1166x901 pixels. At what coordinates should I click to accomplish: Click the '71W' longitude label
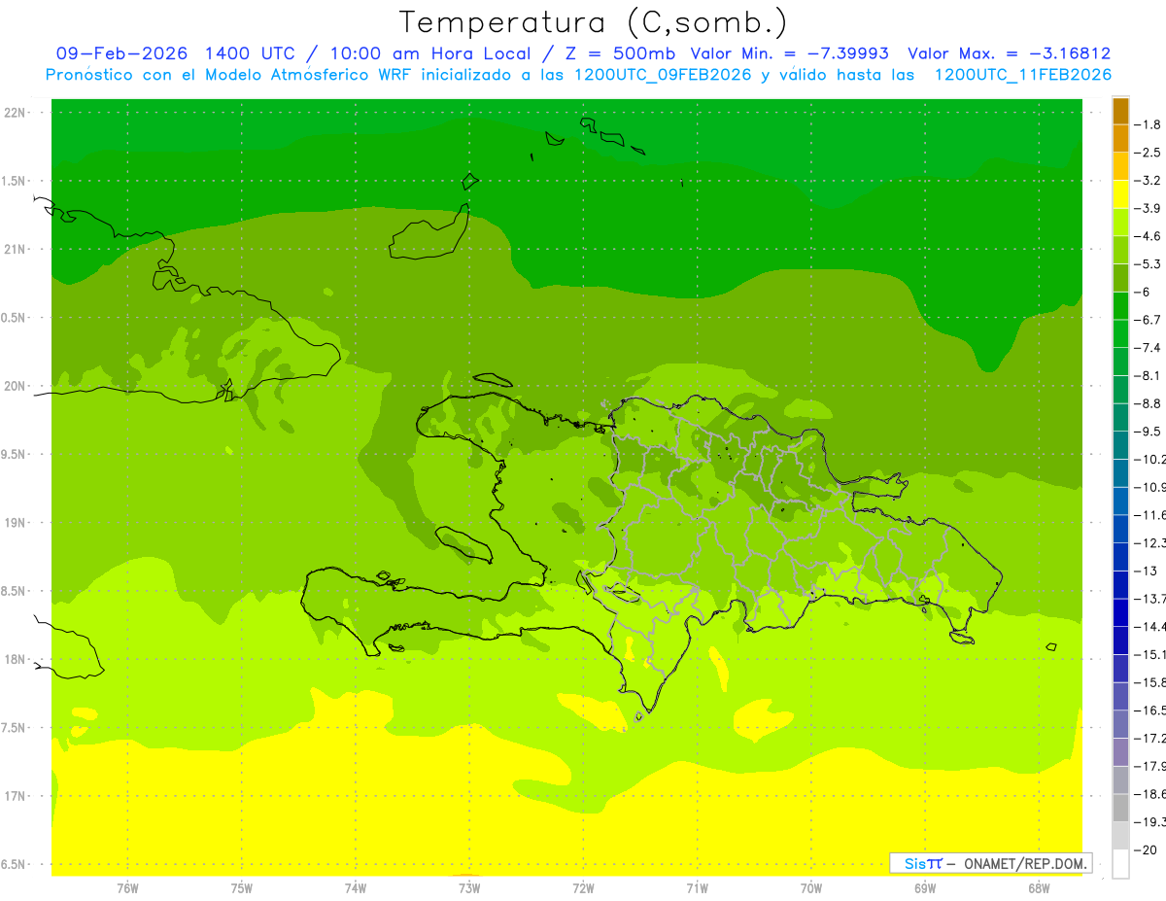point(697,888)
